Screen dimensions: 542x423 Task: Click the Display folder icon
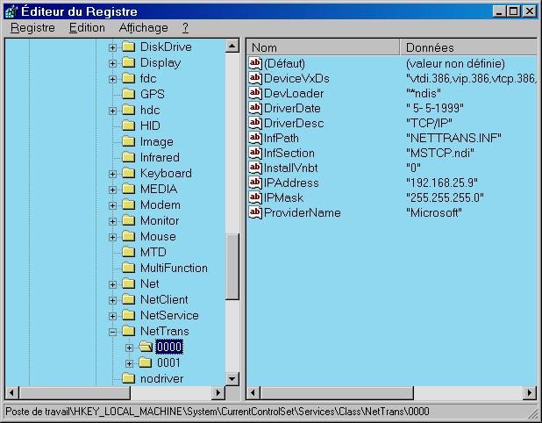tap(129, 62)
